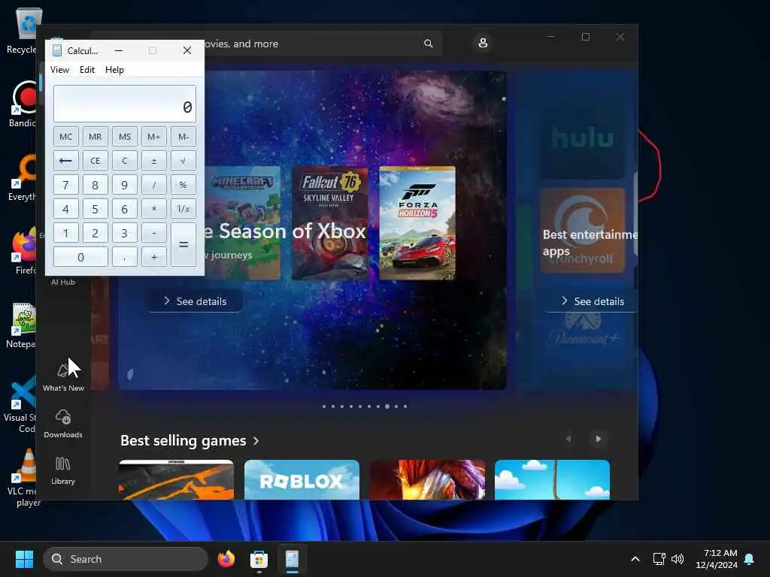Click the Calculator taskbar icon
770x577 pixels.
[292, 559]
